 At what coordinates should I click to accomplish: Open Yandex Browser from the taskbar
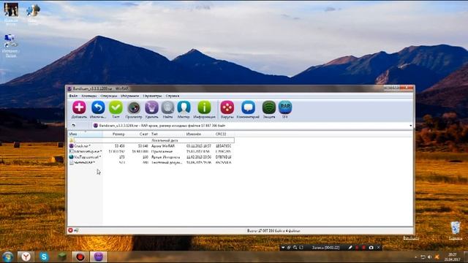pos(26,256)
